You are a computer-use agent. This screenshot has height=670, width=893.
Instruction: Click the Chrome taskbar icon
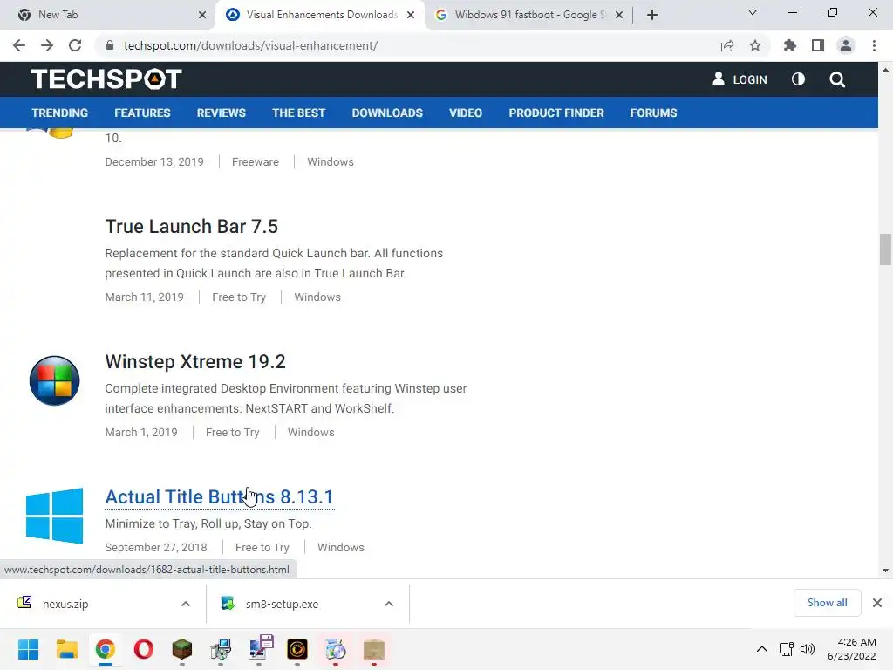105,649
